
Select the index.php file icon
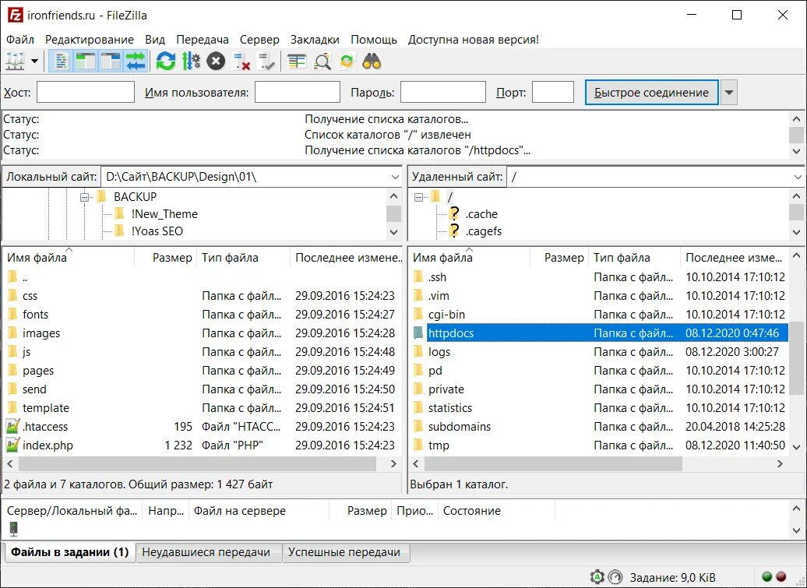click(12, 445)
